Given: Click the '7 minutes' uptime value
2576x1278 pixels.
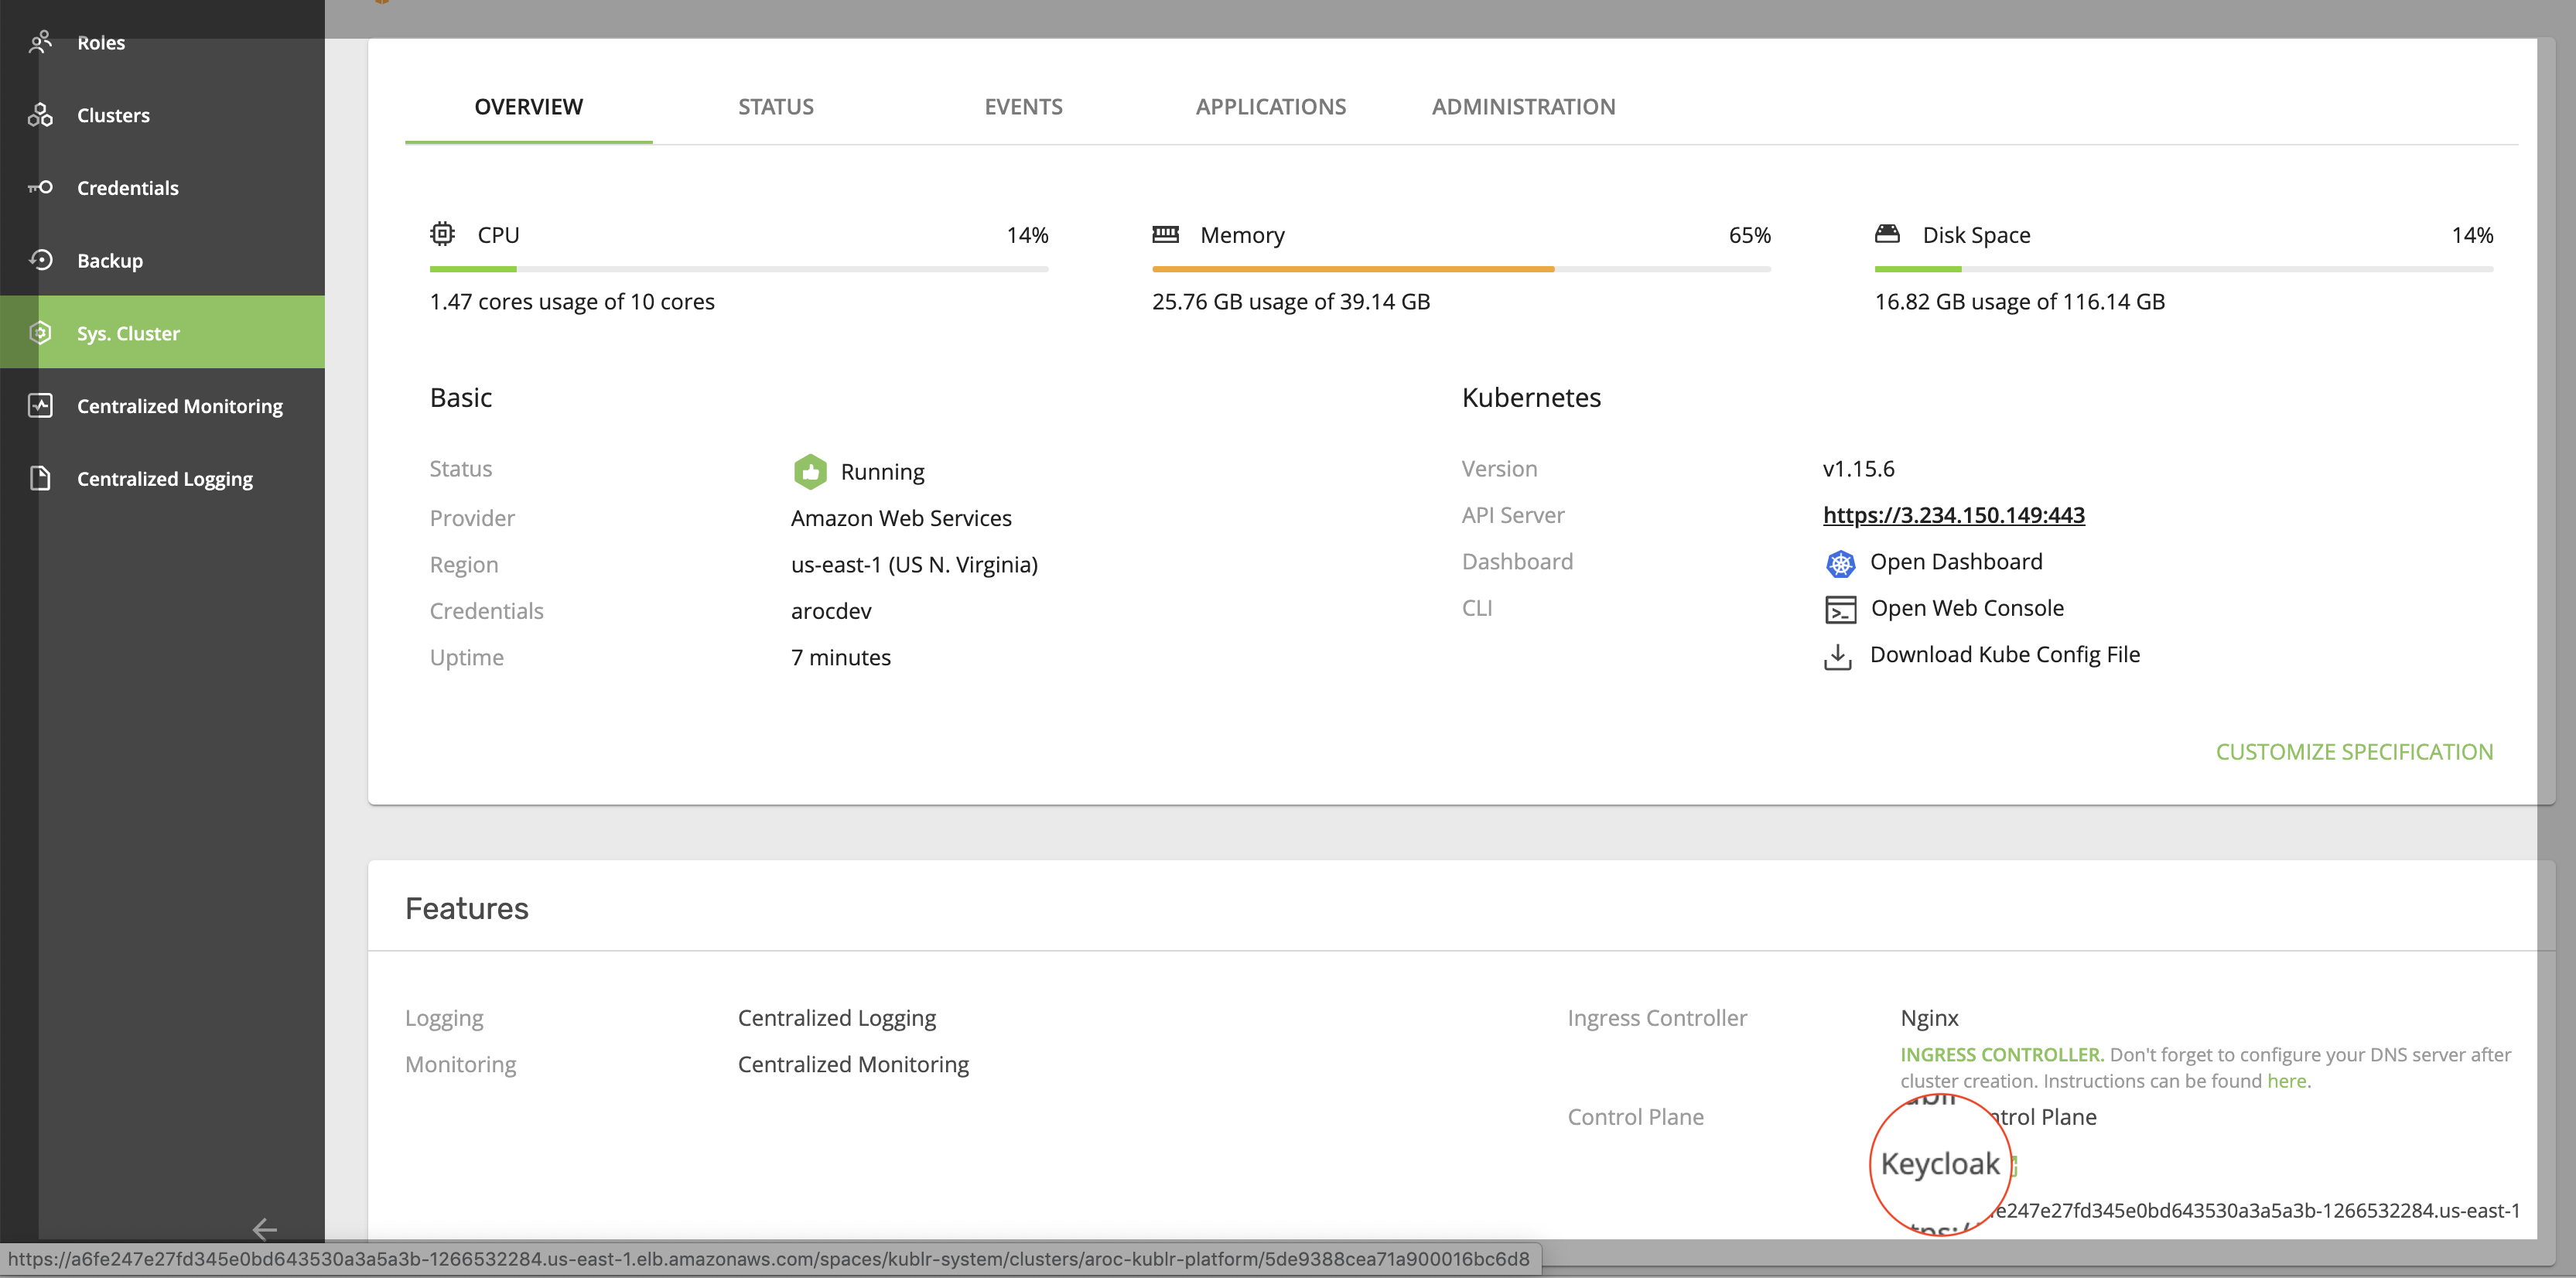Looking at the screenshot, I should [x=840, y=658].
